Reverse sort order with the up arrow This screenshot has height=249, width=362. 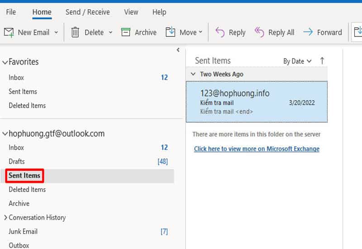pyautogui.click(x=322, y=61)
